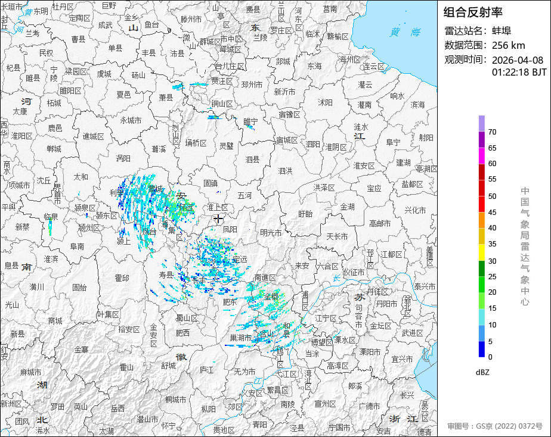Click the 组合反射率 title text

[x=473, y=13]
